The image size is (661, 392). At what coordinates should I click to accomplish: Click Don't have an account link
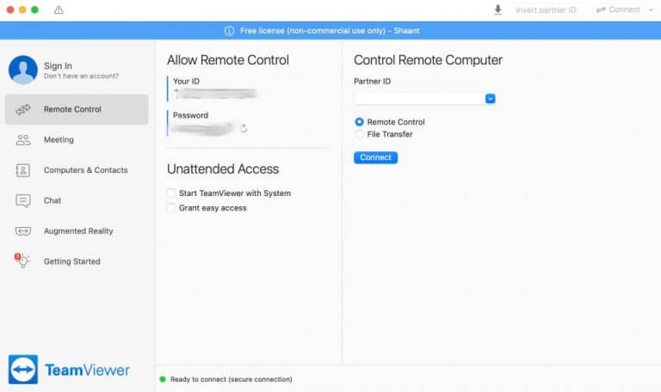pos(82,77)
